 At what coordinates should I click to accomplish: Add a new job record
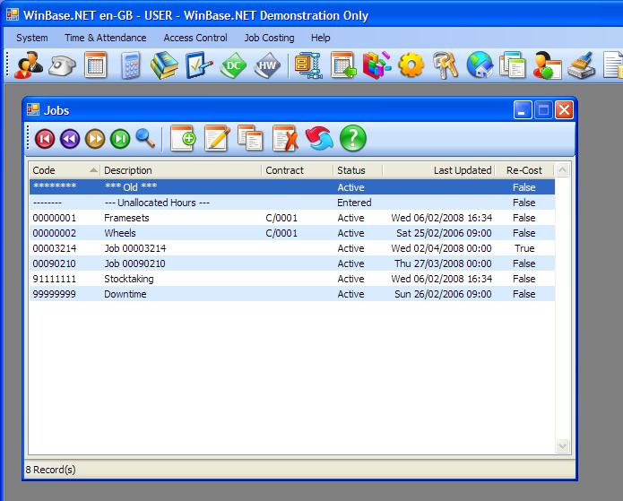click(183, 138)
